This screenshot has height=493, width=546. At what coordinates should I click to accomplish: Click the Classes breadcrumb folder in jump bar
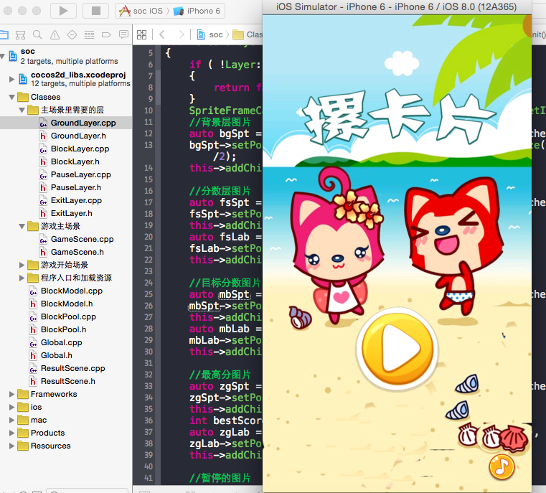tap(248, 34)
